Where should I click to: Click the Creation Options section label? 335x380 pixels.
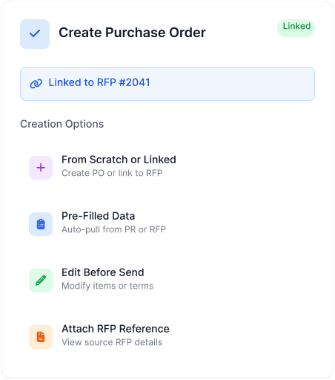coord(62,124)
